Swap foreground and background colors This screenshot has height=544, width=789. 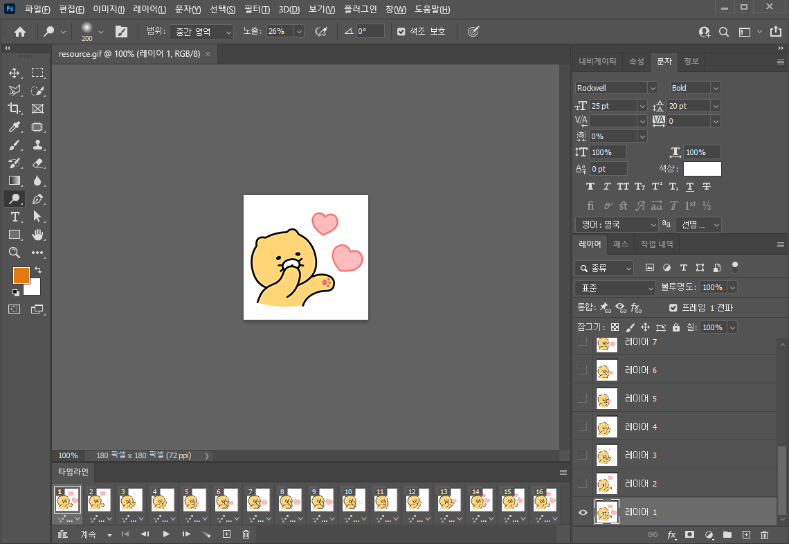coord(38,270)
